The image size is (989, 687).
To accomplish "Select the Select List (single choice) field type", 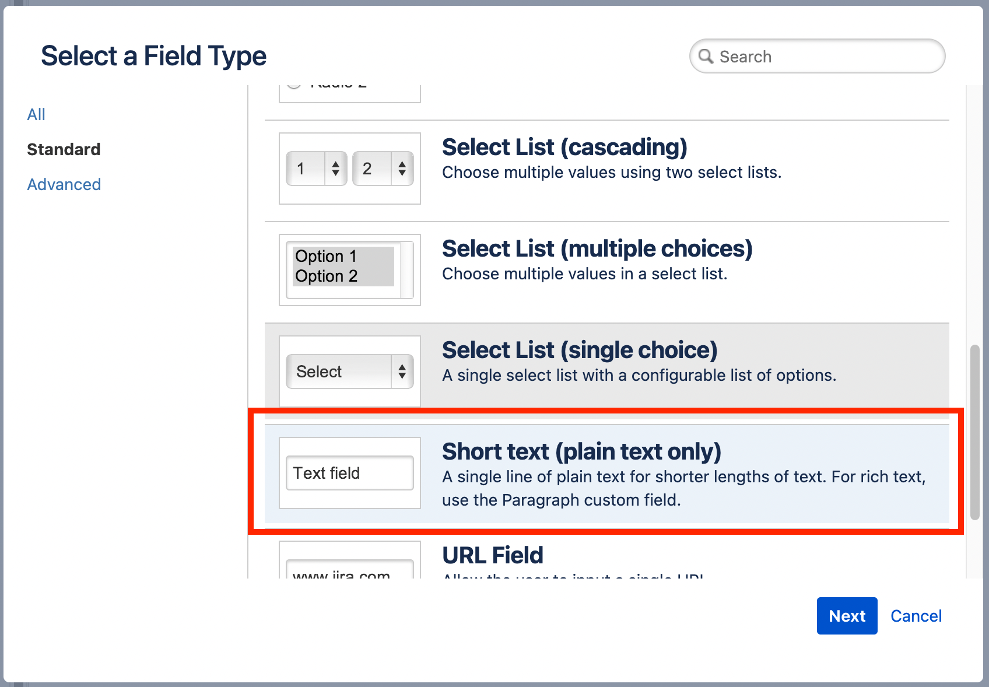I will tap(580, 349).
